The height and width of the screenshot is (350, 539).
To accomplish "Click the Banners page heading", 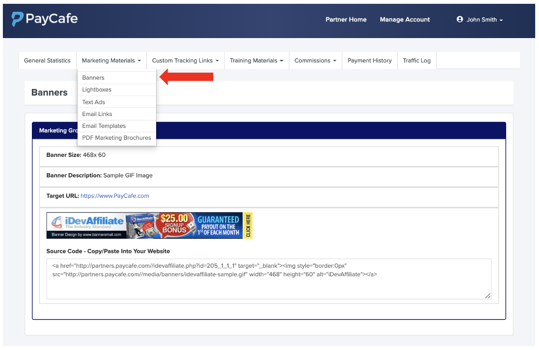I will [x=50, y=92].
